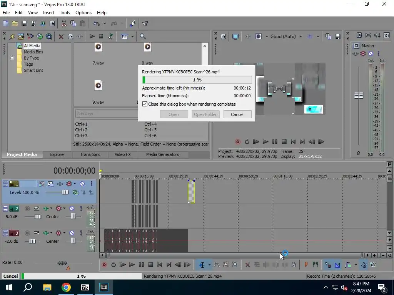This screenshot has width=394, height=295.
Task: Open the Insert menu
Action: (48, 13)
